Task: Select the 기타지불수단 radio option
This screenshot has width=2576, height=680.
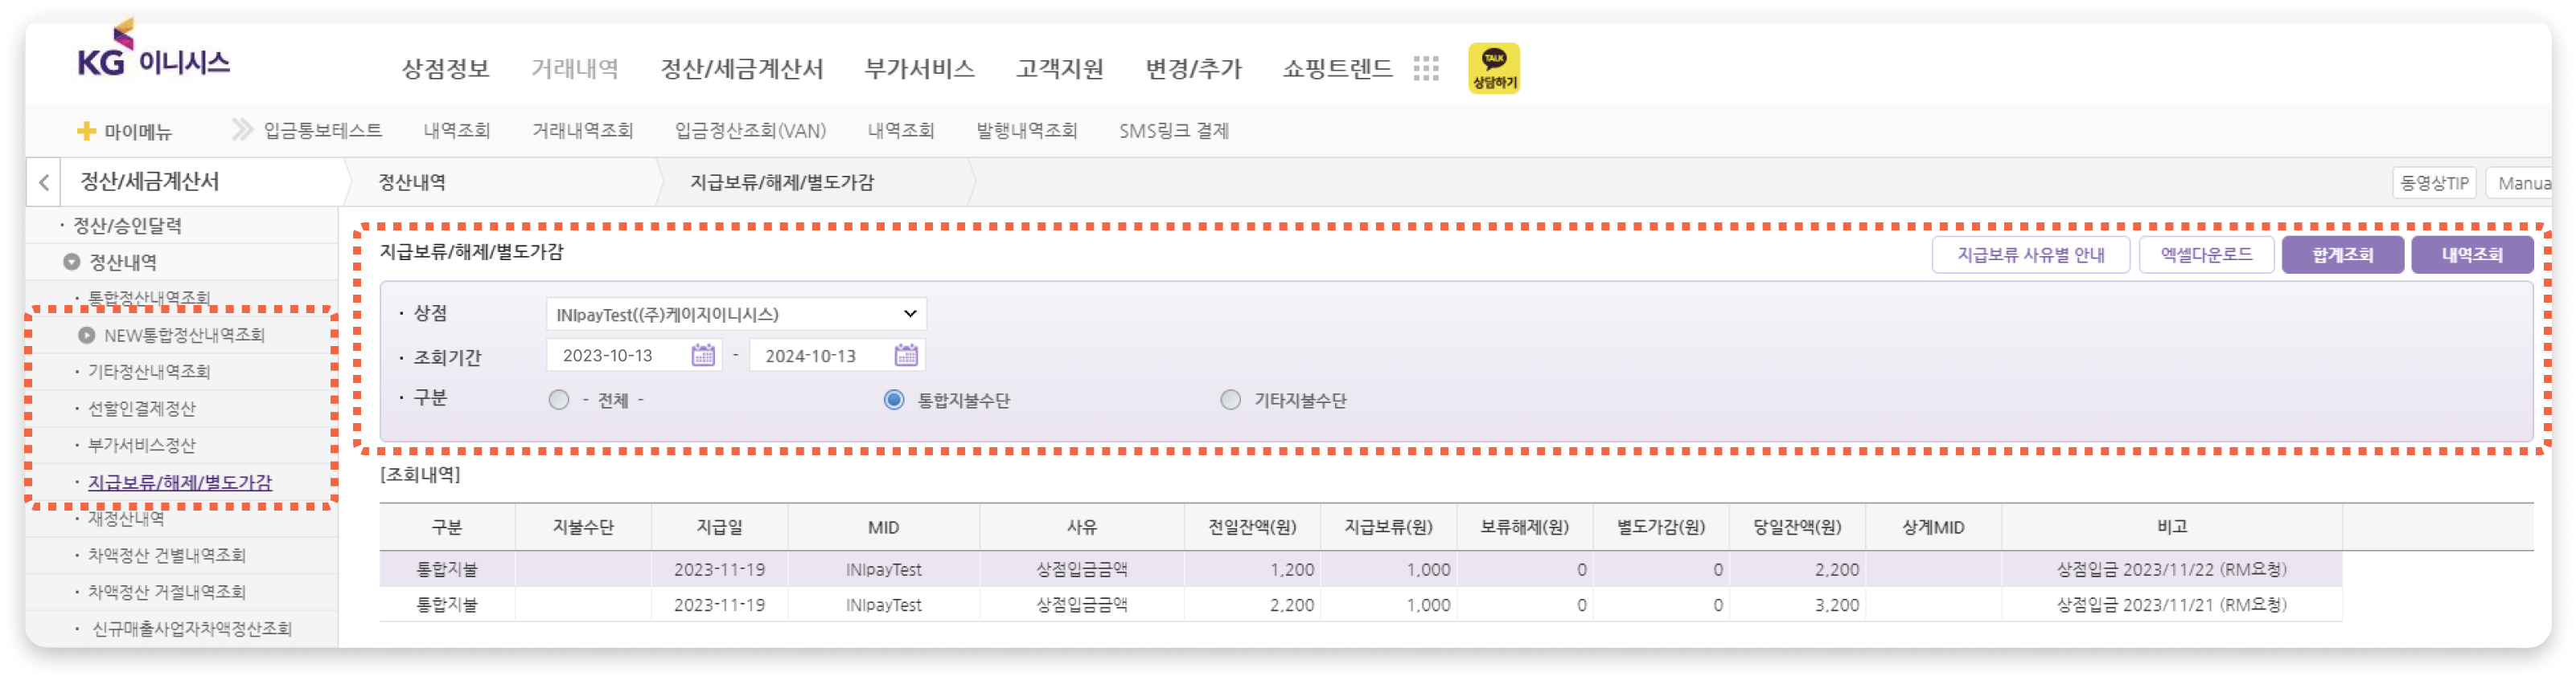Action: tap(1230, 400)
